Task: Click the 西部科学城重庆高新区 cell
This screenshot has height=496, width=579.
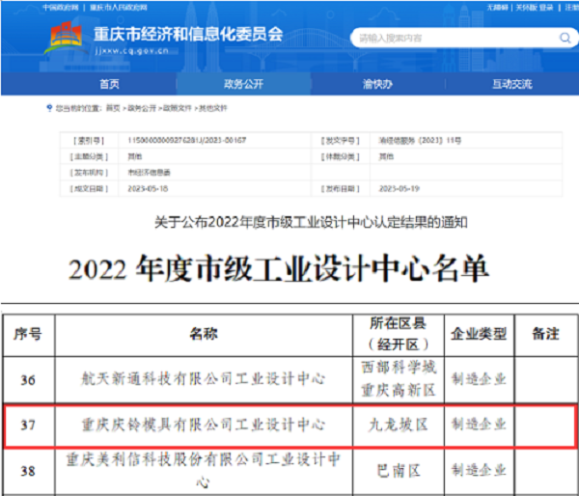Action: click(399, 378)
